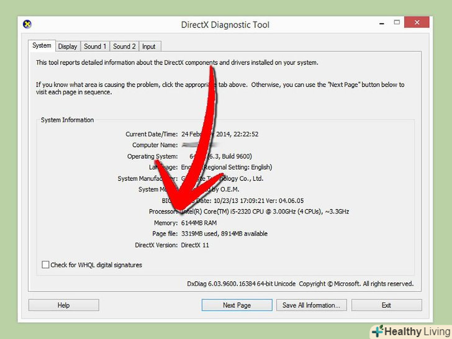Enable Check for WHQL digital signatures
Image resolution: width=452 pixels, height=339 pixels.
coord(45,264)
